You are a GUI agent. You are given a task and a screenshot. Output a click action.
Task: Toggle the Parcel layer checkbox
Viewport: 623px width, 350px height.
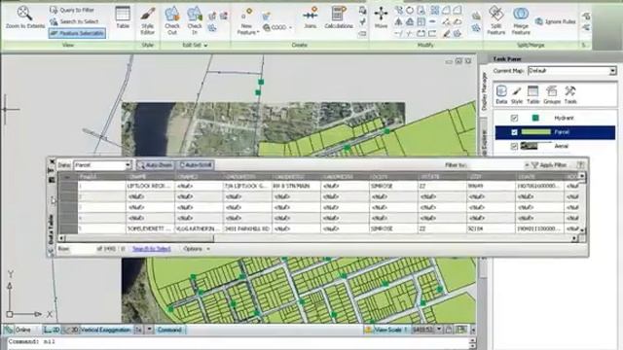click(514, 132)
